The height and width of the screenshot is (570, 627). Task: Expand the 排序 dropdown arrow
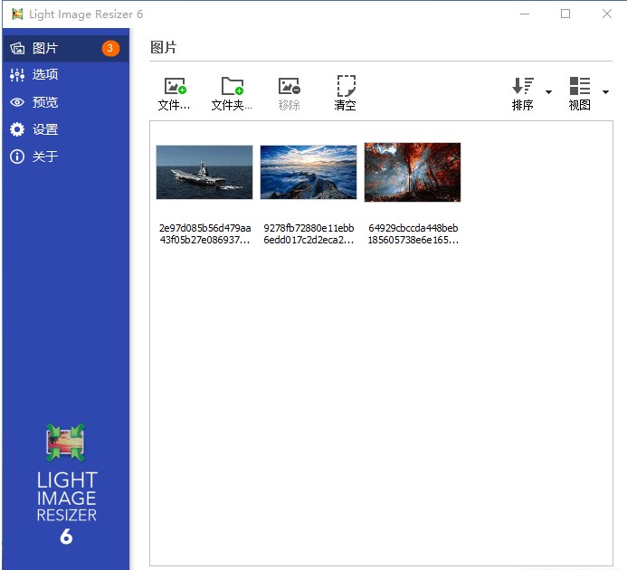click(x=548, y=92)
